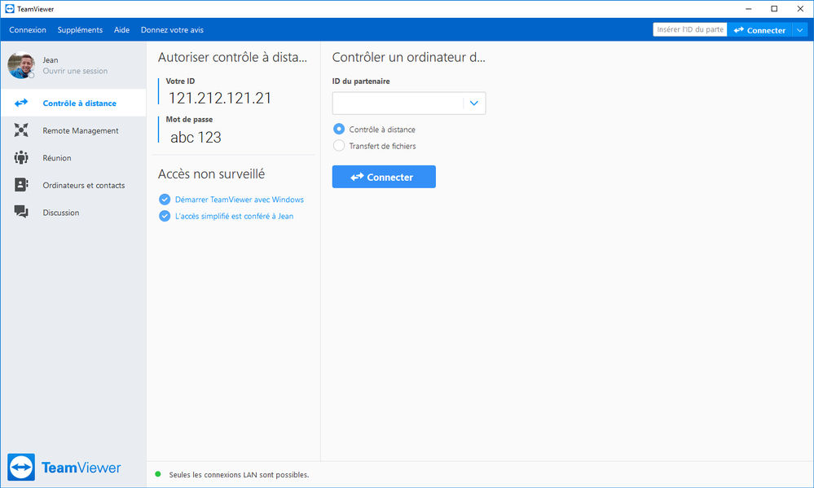Click Jean's profile avatar picture
The image size is (814, 488).
20,65
